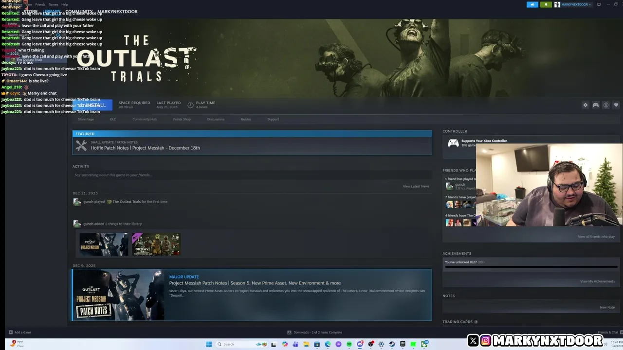The image size is (623, 350).
Task: Click Add a Game
Action: [23, 332]
